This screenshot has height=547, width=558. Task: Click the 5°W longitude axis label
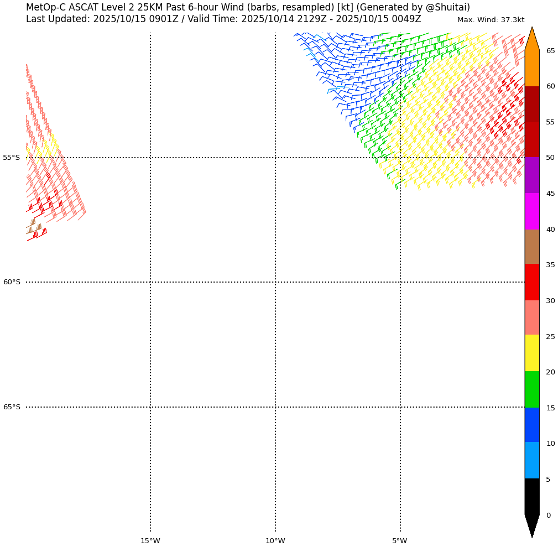click(x=399, y=541)
